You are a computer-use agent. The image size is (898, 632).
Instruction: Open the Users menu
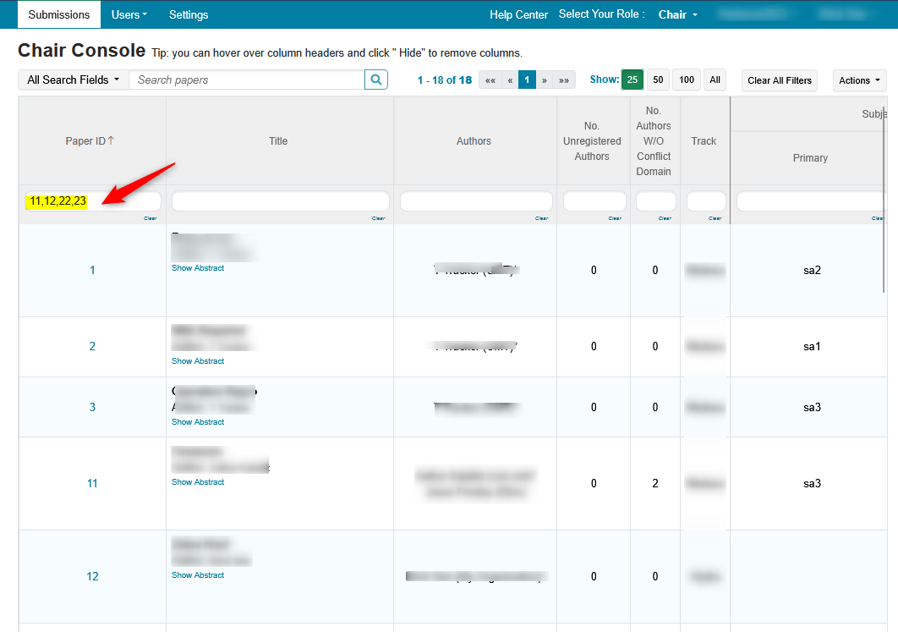click(129, 14)
